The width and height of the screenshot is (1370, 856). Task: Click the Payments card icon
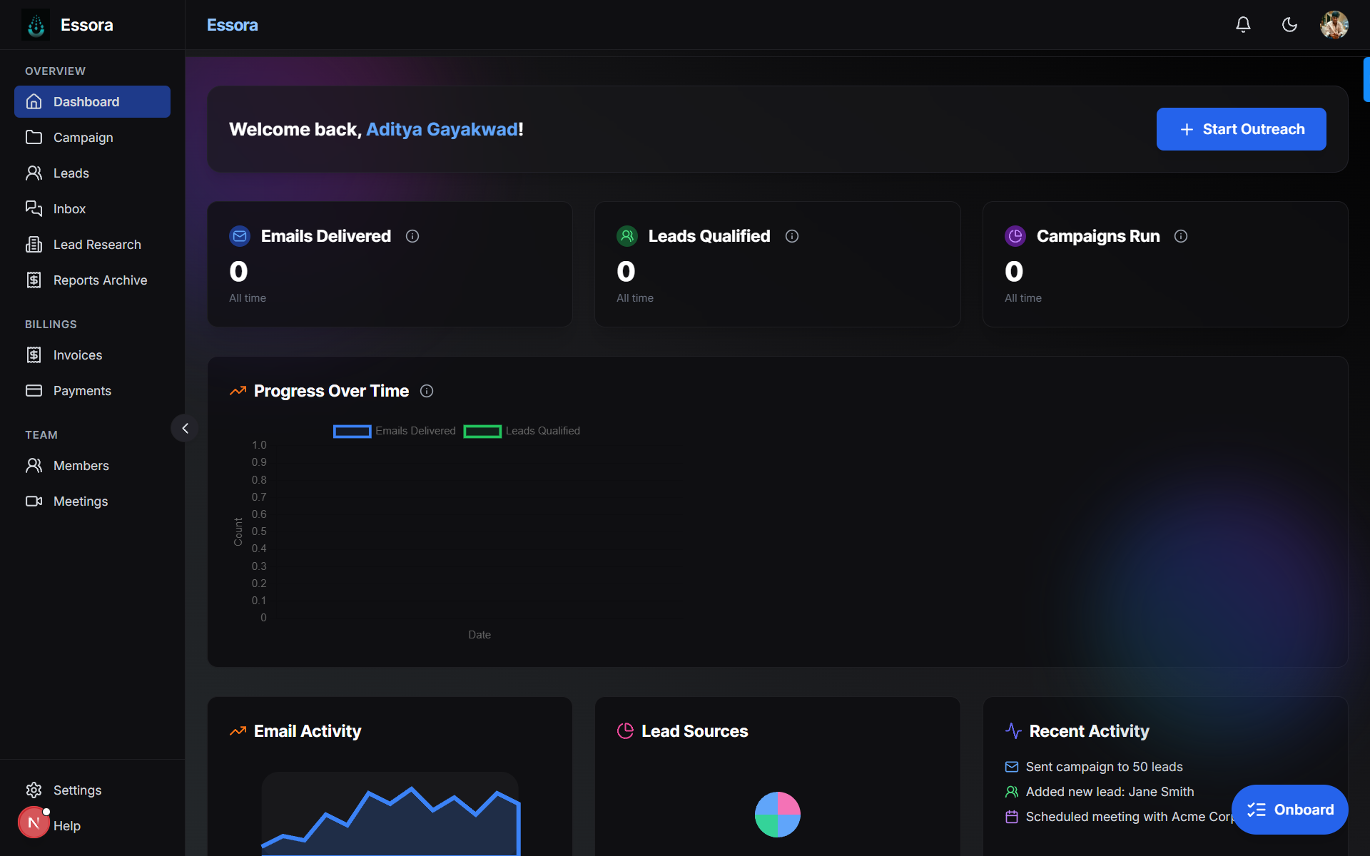[34, 391]
